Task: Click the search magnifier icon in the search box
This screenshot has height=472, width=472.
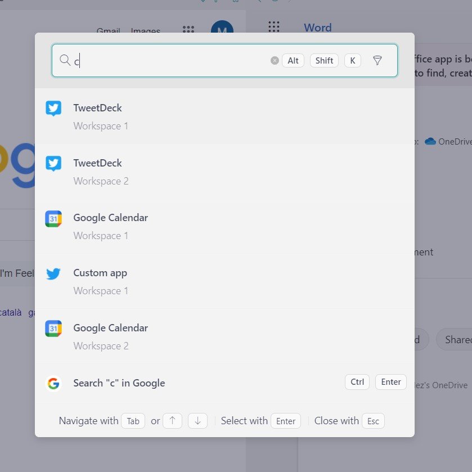Action: click(x=65, y=60)
